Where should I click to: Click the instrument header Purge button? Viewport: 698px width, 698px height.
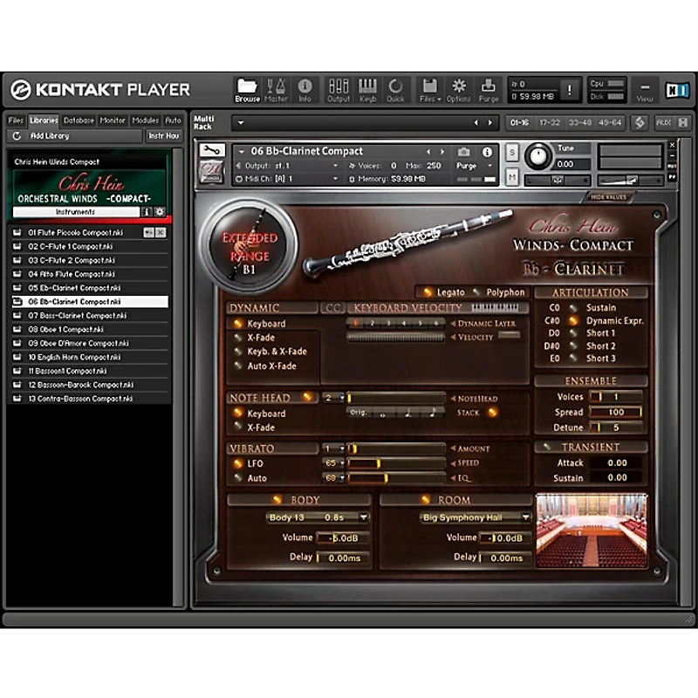click(x=466, y=166)
